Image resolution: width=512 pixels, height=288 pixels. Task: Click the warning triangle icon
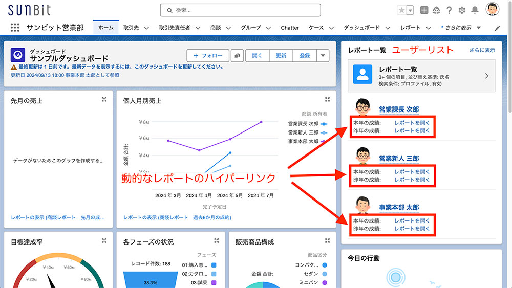14,67
